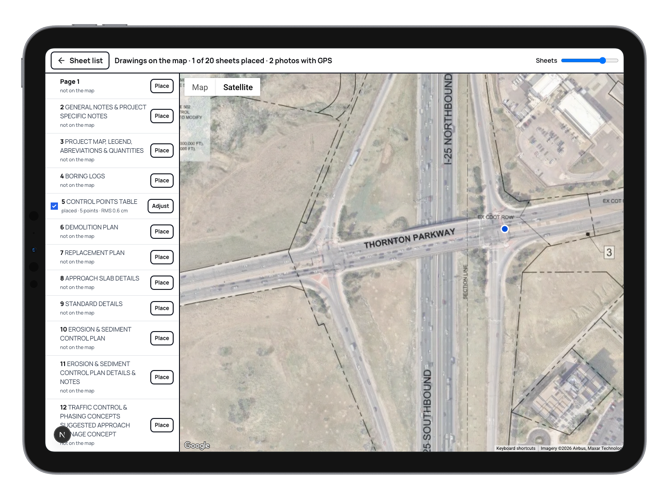
Task: Select the General Notes sheet entry
Action: pyautogui.click(x=103, y=116)
